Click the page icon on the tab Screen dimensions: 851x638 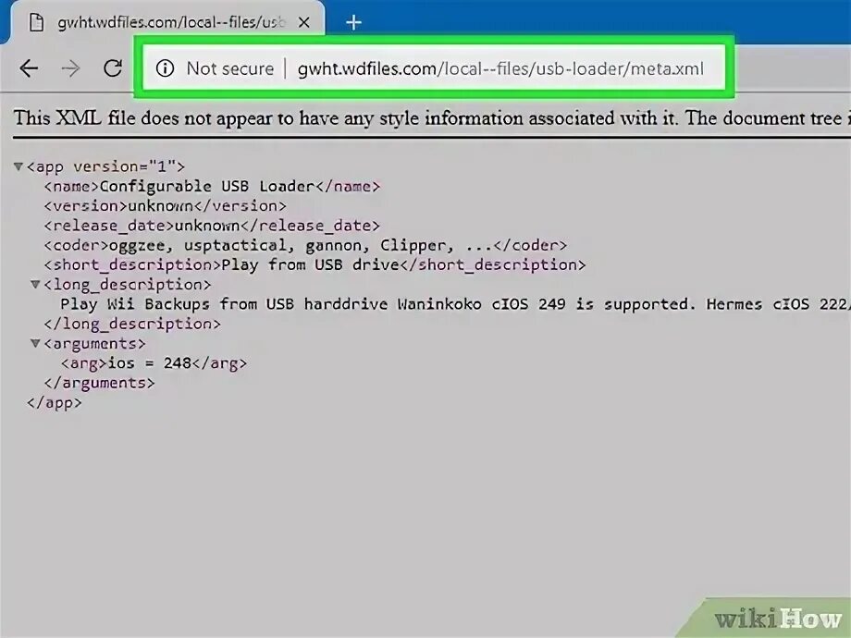coord(36,22)
